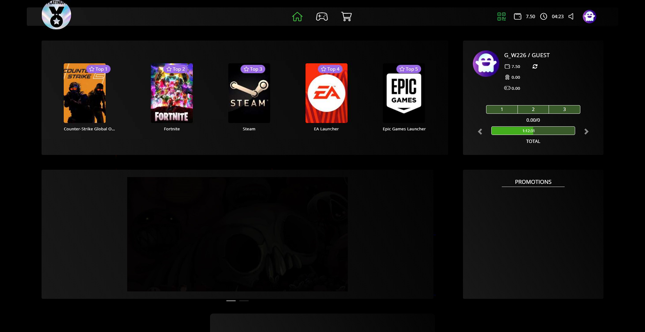Launch Counter-Strike Global Offensive cover
645x332 pixels.
click(85, 93)
